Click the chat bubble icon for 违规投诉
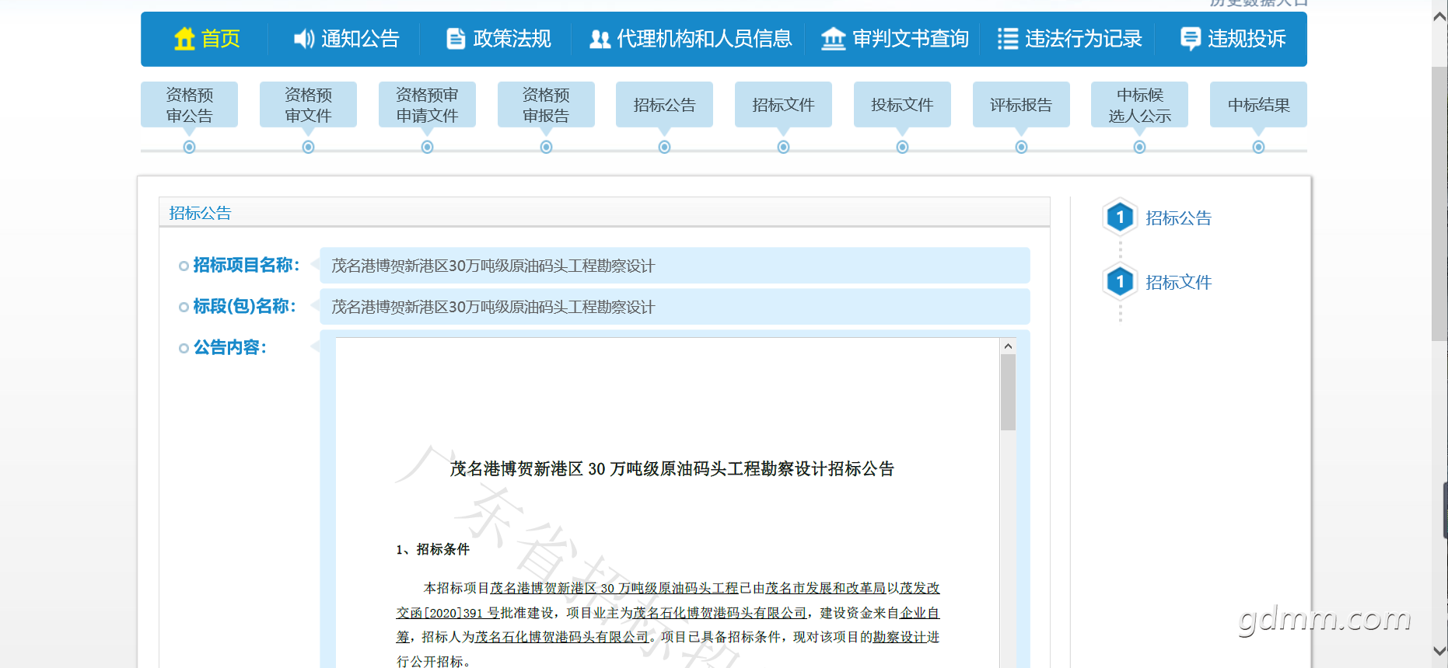Image resolution: width=1448 pixels, height=668 pixels. pos(1190,39)
